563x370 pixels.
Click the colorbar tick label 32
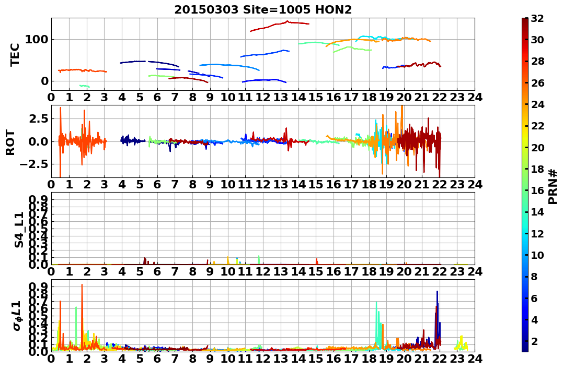click(x=537, y=18)
